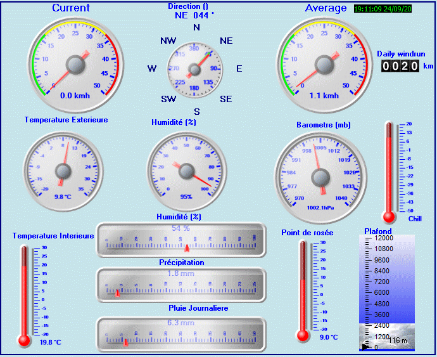
Task: Click the Average wind speed gauge
Action: pos(324,65)
